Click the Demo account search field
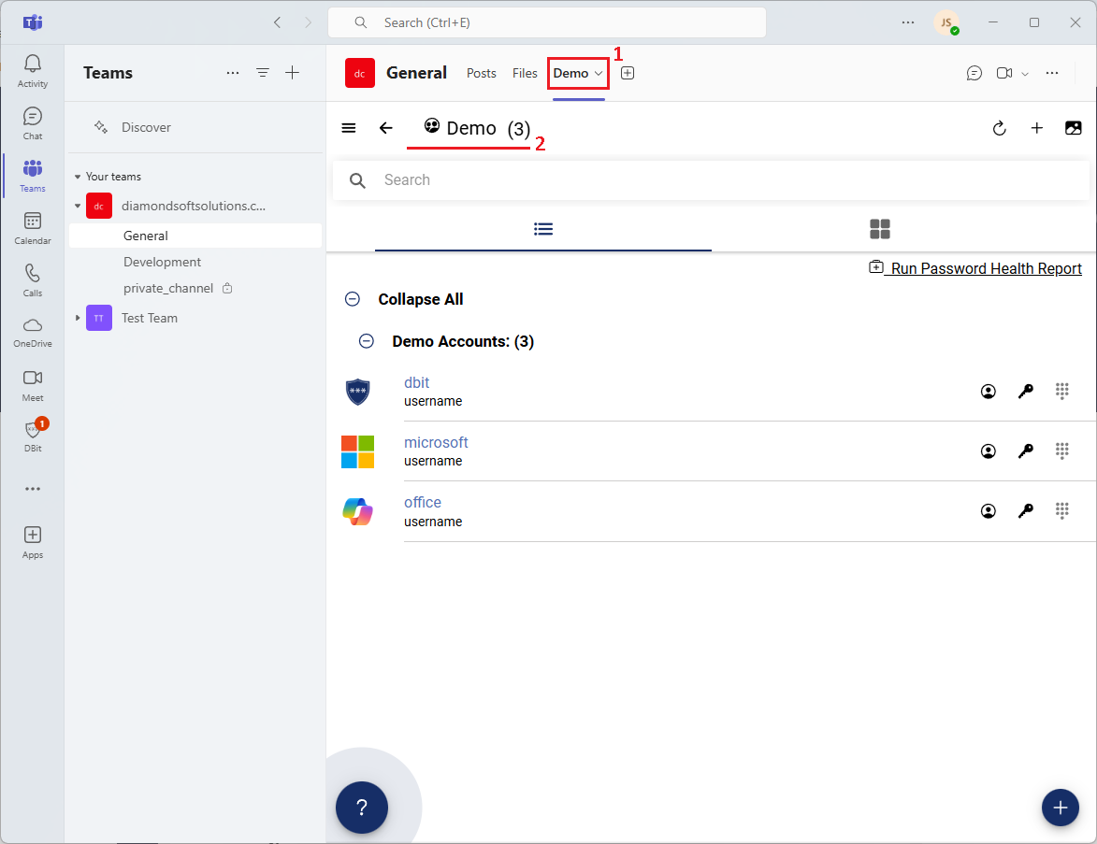Viewport: 1097px width, 844px height. (x=711, y=180)
